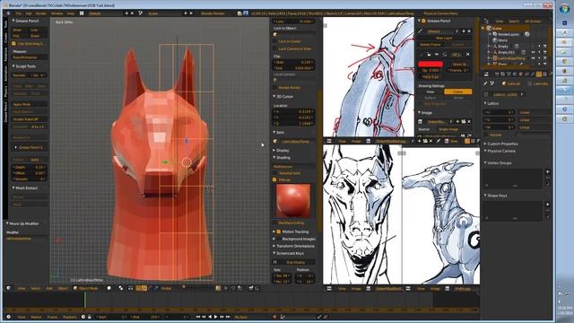Click the Delete Frame button

[430, 45]
